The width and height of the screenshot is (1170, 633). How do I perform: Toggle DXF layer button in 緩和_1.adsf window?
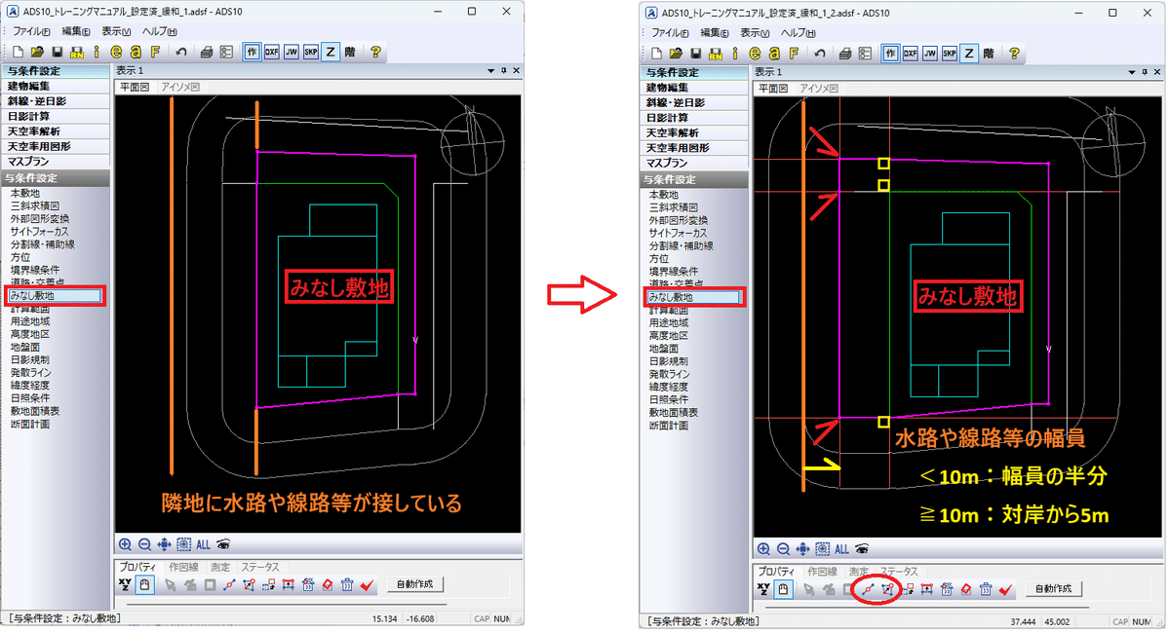click(x=272, y=52)
